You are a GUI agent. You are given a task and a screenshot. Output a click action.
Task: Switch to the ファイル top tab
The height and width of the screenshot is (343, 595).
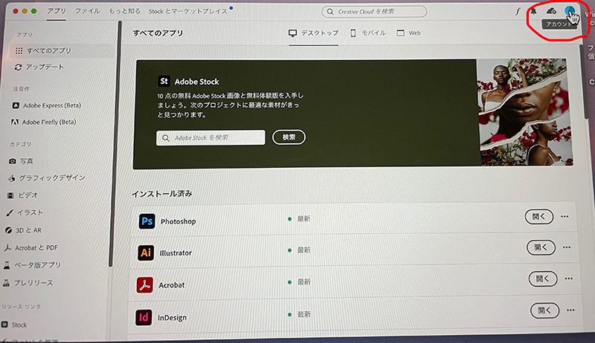(x=87, y=11)
